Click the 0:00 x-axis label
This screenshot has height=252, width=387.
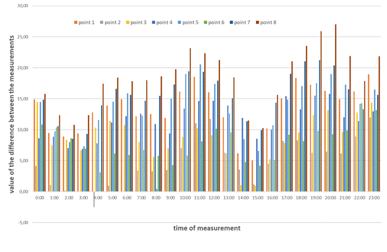click(40, 197)
